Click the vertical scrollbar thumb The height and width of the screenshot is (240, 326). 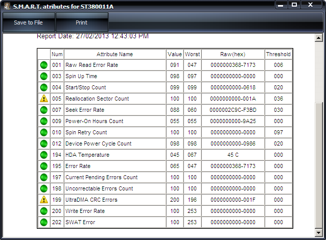pos(318,165)
